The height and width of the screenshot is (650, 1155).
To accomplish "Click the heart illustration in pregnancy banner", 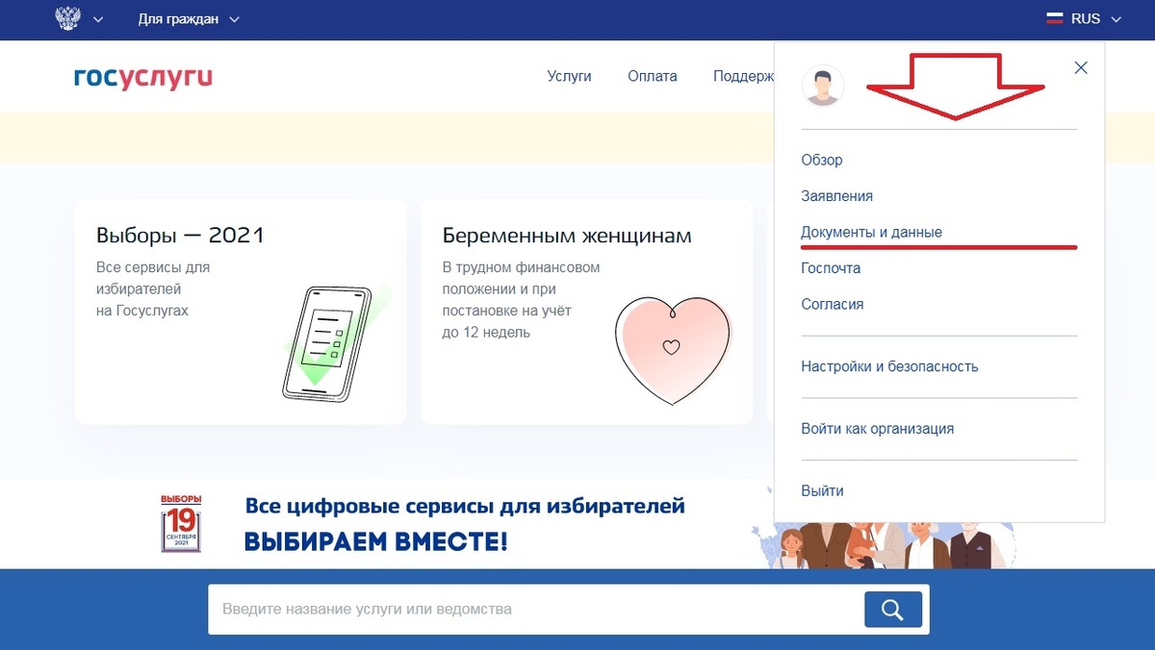I will (671, 348).
